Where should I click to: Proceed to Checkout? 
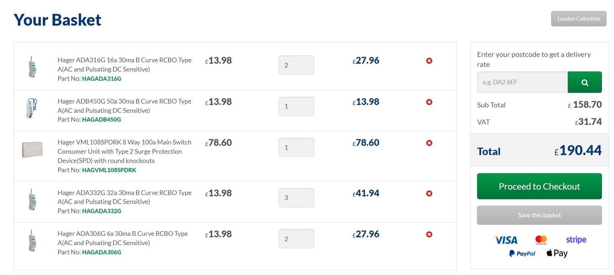click(539, 186)
